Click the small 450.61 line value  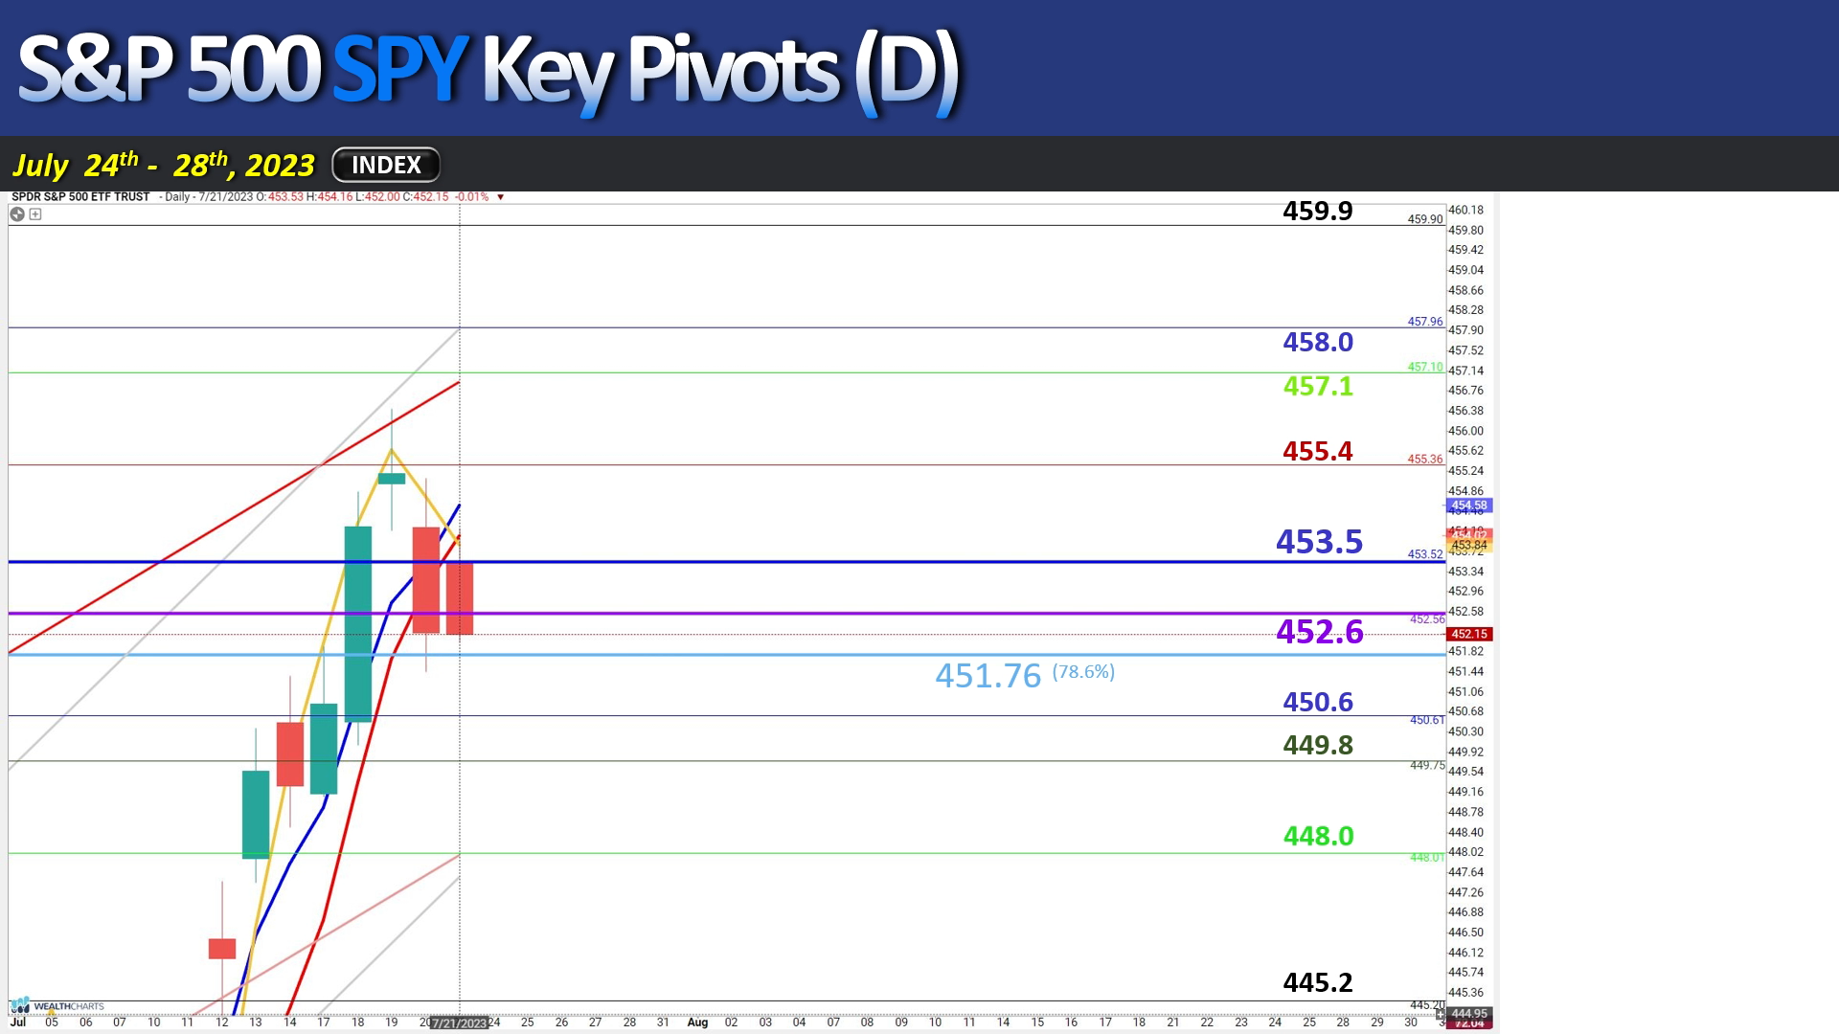click(x=1427, y=720)
